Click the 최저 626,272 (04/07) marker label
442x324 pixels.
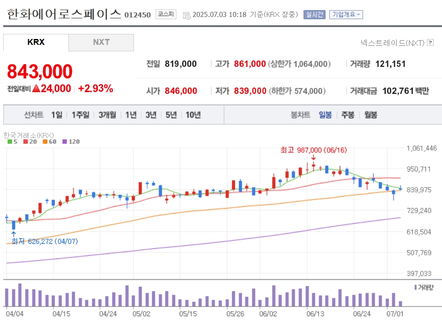44,242
